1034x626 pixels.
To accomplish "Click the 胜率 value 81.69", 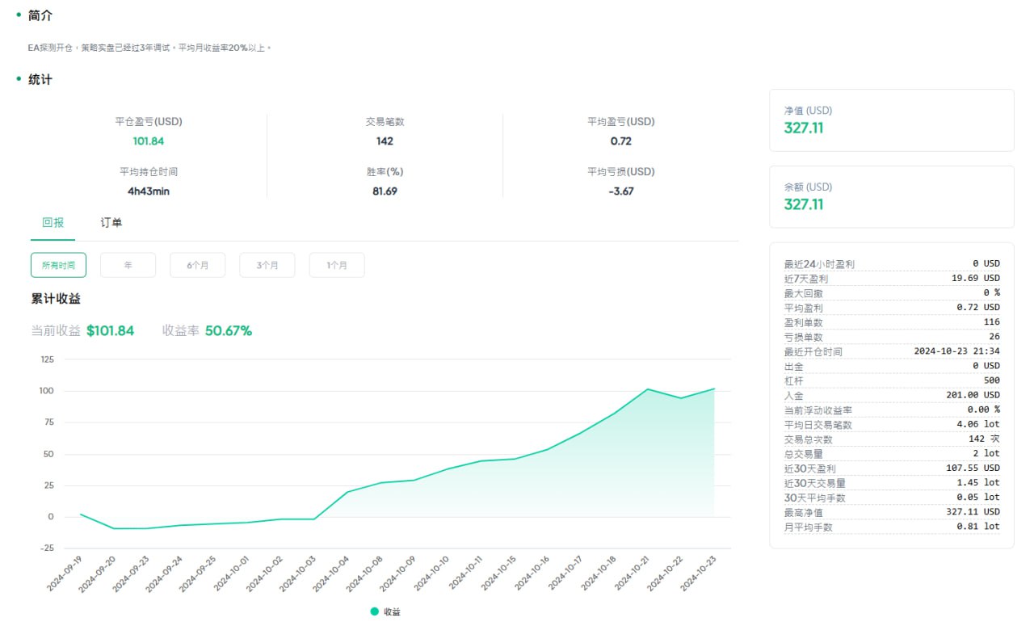I will (385, 191).
